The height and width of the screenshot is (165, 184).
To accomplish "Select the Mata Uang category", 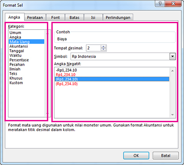I will [26, 41].
